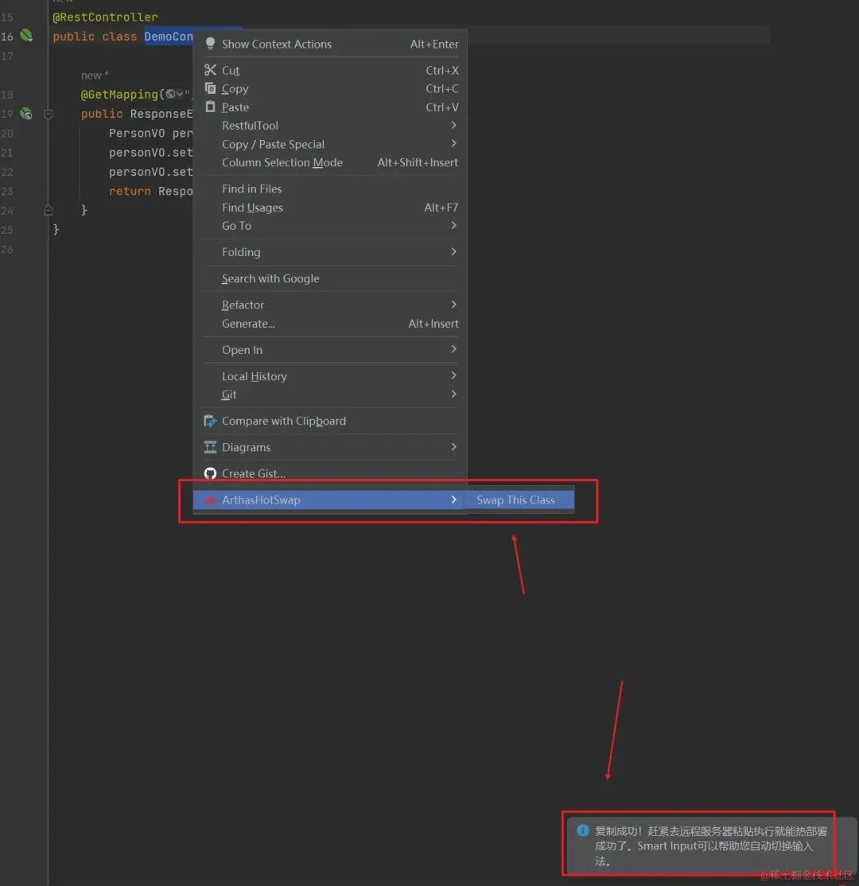859x886 pixels.
Task: Click the lightbulb icon beside Show Context Actions
Action: coord(210,44)
